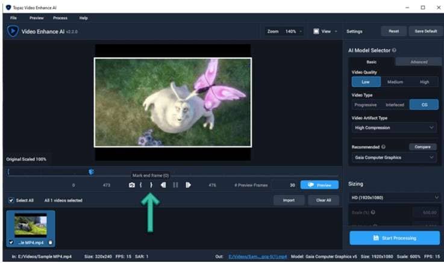Switch to the Advanced tab
This screenshot has width=444, height=263.
pyautogui.click(x=419, y=62)
